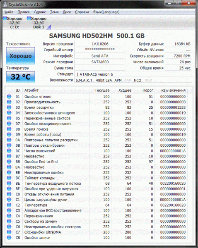Click status orb for C0 Отказы отключения питания
The image size is (198, 248).
pos(9,194)
